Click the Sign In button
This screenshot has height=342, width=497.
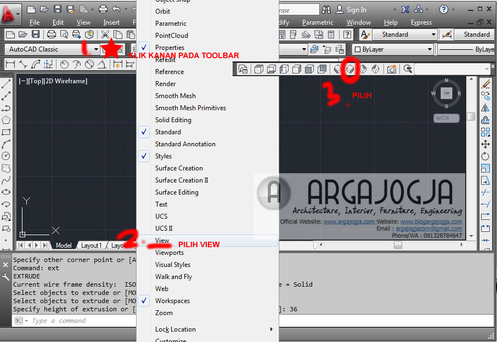click(x=351, y=10)
